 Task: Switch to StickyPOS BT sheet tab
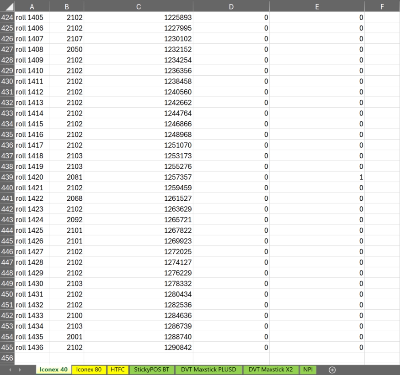point(151,370)
